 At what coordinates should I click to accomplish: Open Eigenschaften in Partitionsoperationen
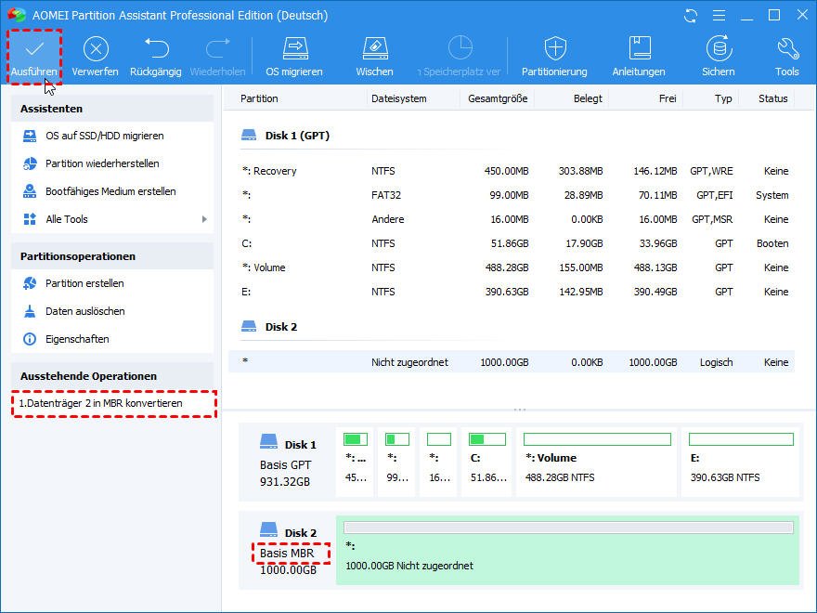point(77,339)
